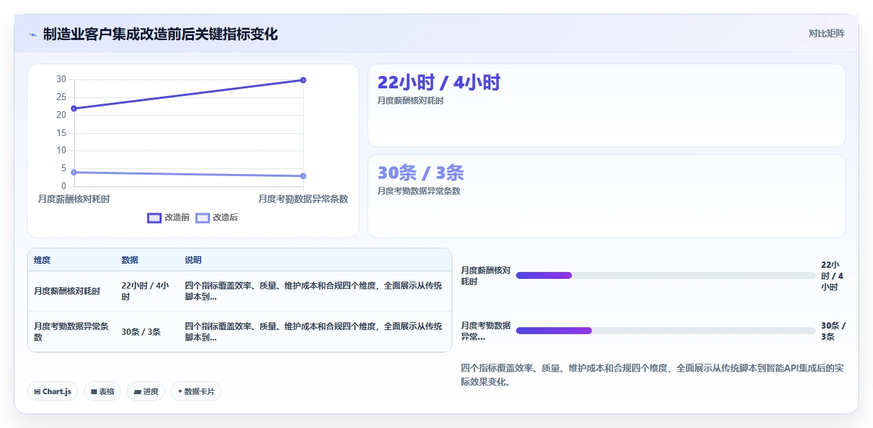Click the description cell in 月度考勤数据异常条数 row
873x428 pixels.
314,331
